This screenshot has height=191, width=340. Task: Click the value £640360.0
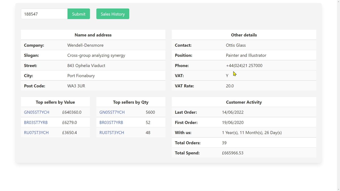click(x=72, y=112)
